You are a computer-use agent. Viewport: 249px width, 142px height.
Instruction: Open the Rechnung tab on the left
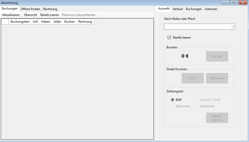pos(50,9)
